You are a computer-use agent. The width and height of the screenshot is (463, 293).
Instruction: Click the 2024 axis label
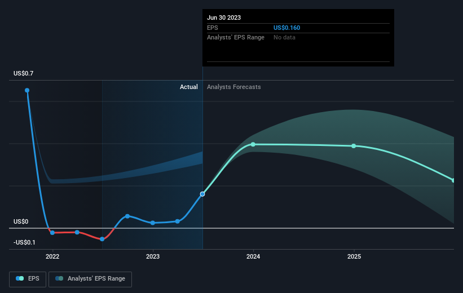[253, 256]
